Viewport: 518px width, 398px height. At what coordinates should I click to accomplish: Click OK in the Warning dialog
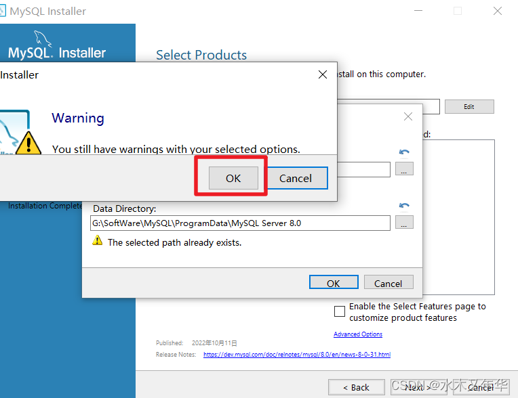tap(233, 178)
